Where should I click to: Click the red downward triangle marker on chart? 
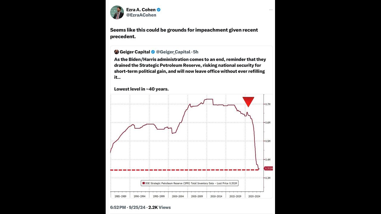(248, 102)
